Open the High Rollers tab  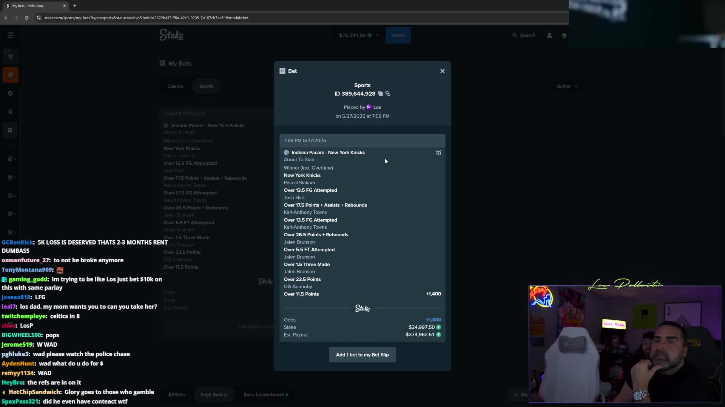coord(214,395)
